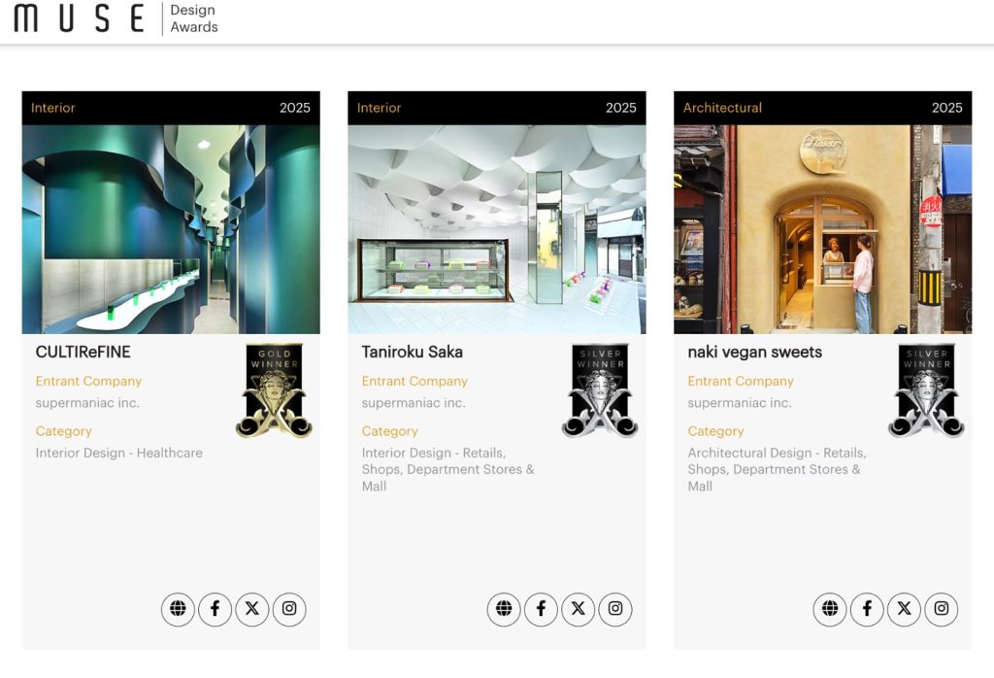Share Taniroku Saka on X
The image size is (994, 678).
(x=579, y=609)
